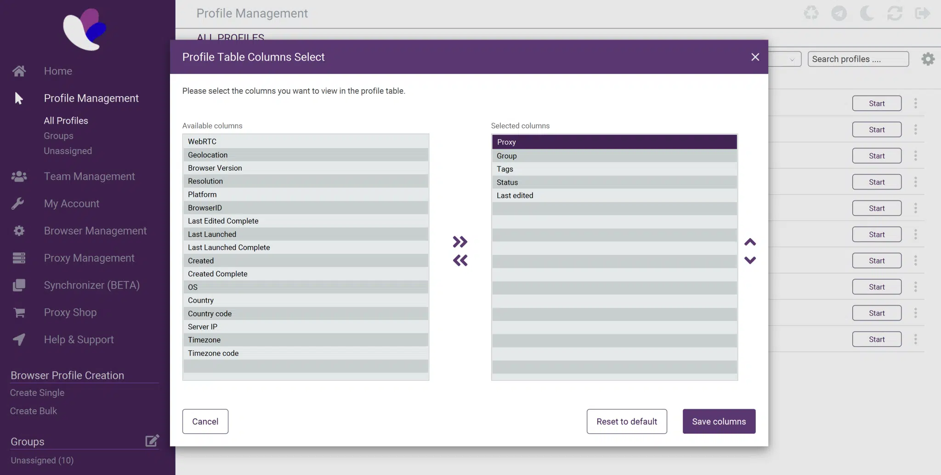Move selected column down with chevron
Image resolution: width=941 pixels, height=475 pixels.
coord(750,260)
